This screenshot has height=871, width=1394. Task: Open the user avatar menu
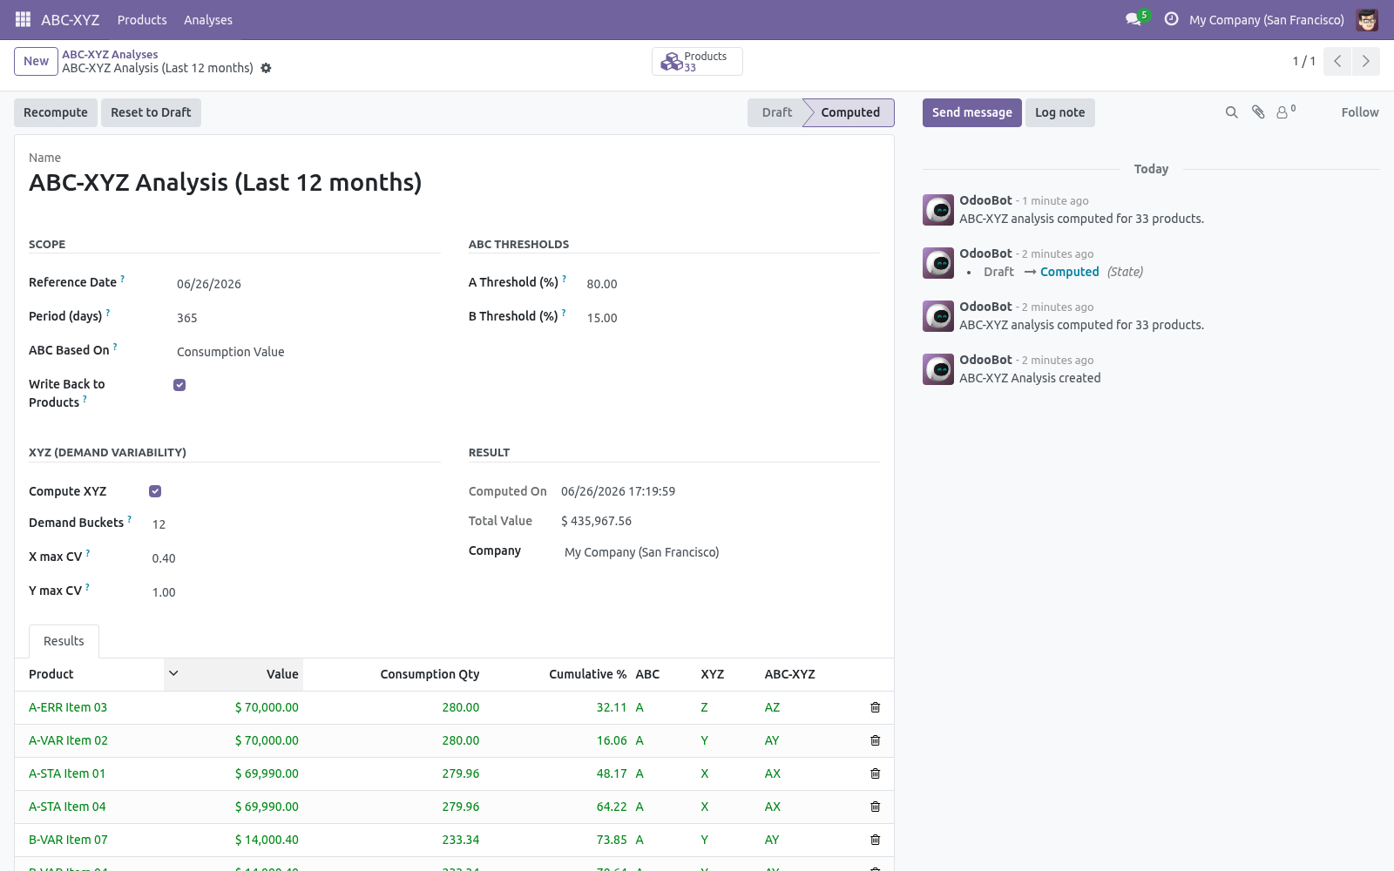(1367, 19)
